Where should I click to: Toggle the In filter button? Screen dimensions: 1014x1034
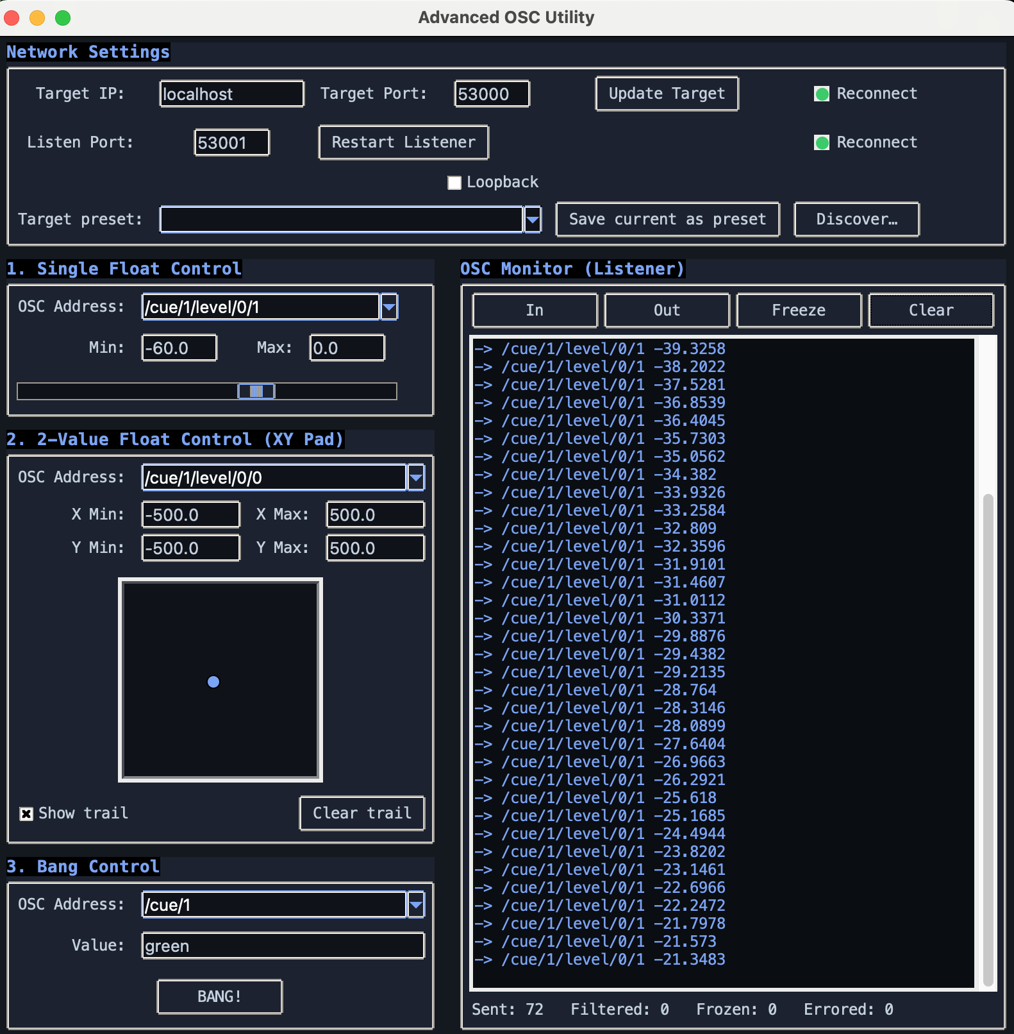535,310
